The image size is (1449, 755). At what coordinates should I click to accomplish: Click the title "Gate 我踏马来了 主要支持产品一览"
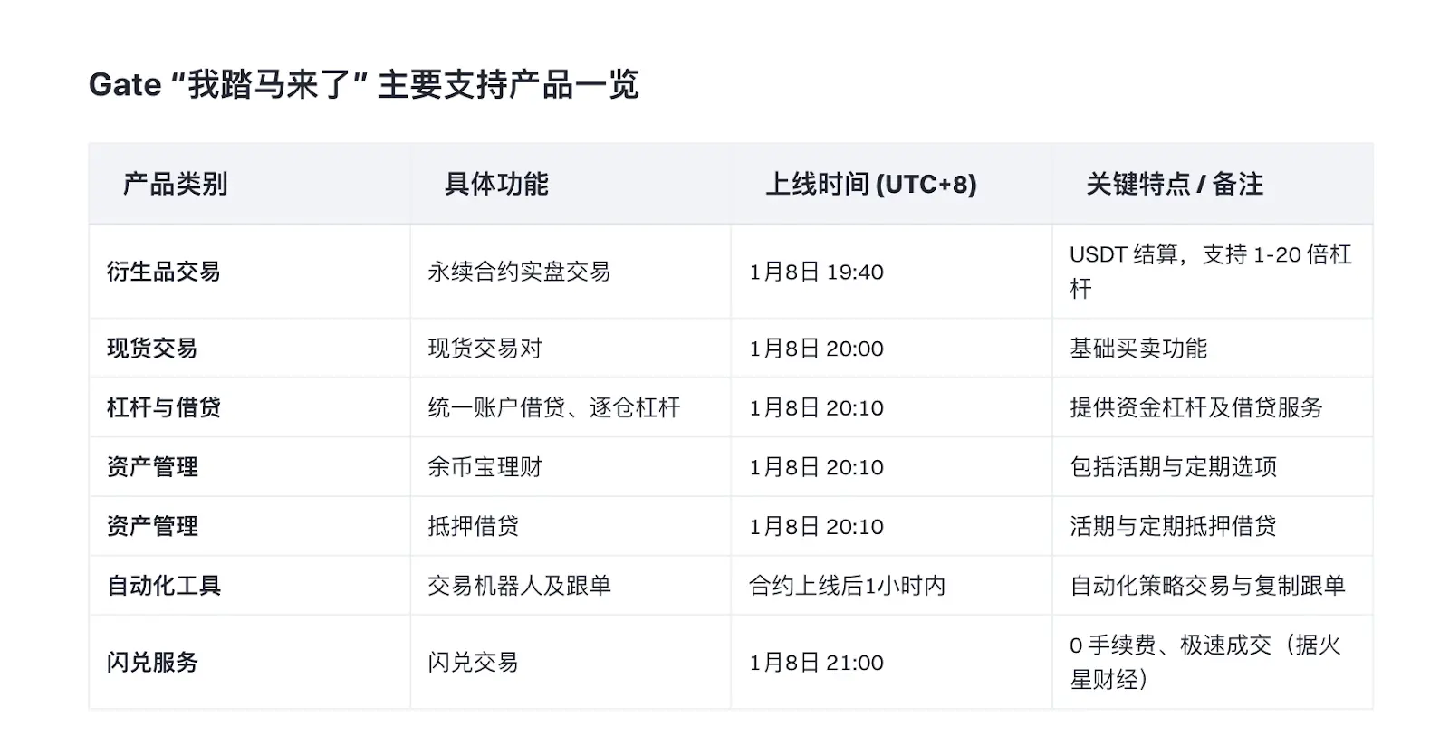[x=363, y=85]
